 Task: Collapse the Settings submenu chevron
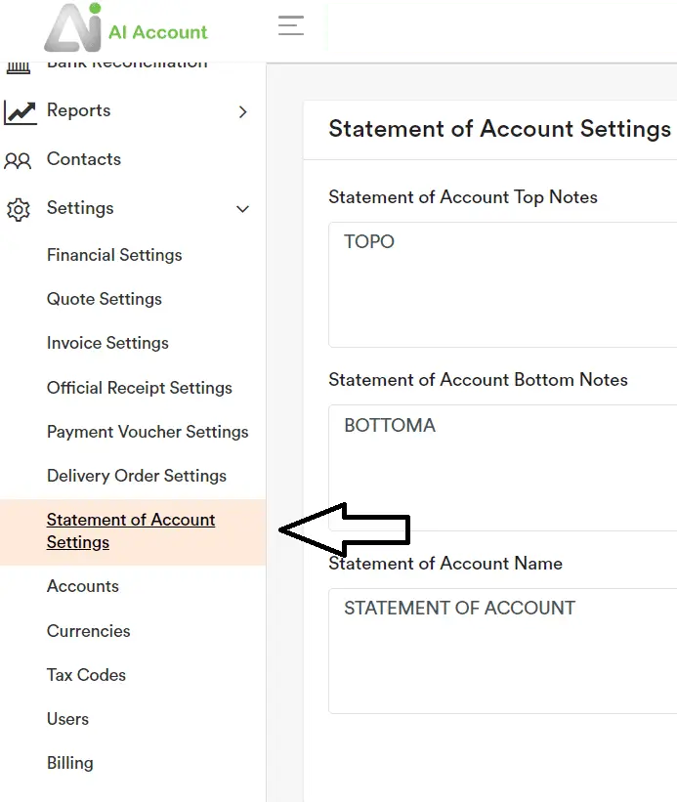pos(243,209)
